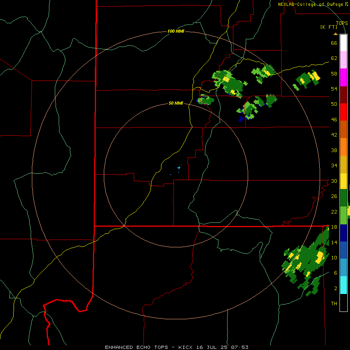This screenshot has height=350, width=350.
Task: Click the white swatch in the tops scale
Action: 343,43
